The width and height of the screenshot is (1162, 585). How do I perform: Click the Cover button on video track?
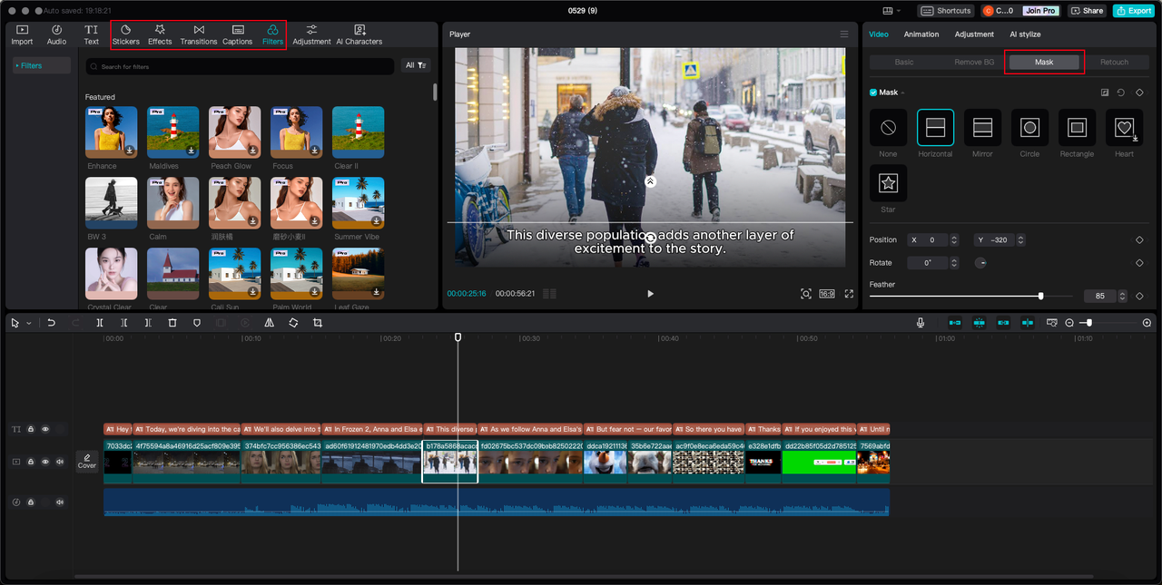(x=87, y=462)
